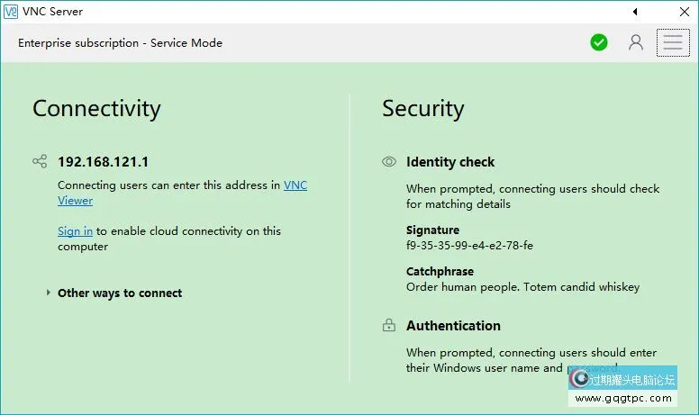This screenshot has width=699, height=415.
Task: Click the share icon beside the IP address
Action: click(40, 162)
